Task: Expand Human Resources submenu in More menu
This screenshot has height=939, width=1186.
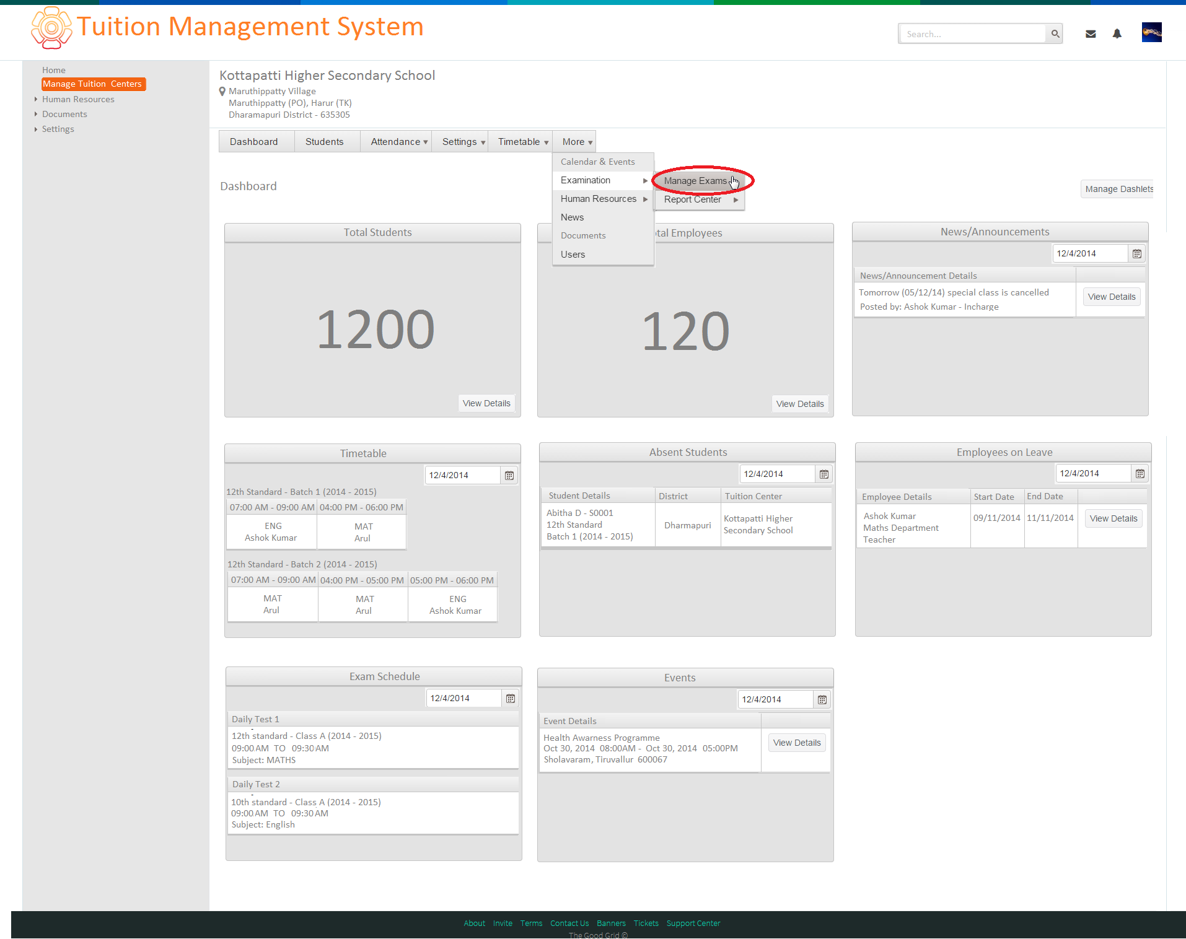Action: tap(603, 199)
